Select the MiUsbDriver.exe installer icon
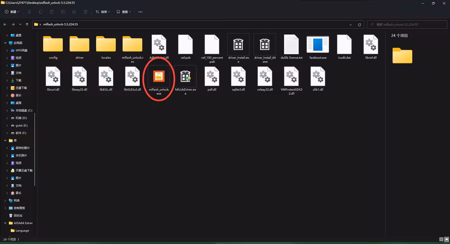 coord(185,77)
